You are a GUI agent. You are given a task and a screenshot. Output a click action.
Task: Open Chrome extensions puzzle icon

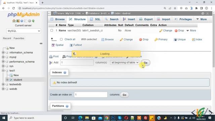tap(196, 8)
